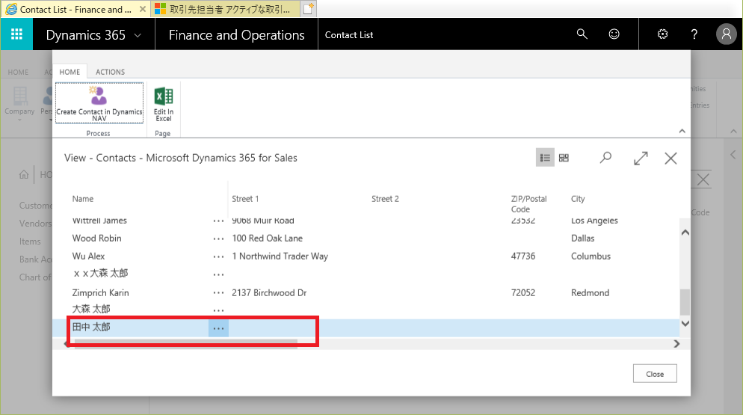Sort by the Street 1 column header
Image resolution: width=743 pixels, height=415 pixels.
pyautogui.click(x=245, y=199)
